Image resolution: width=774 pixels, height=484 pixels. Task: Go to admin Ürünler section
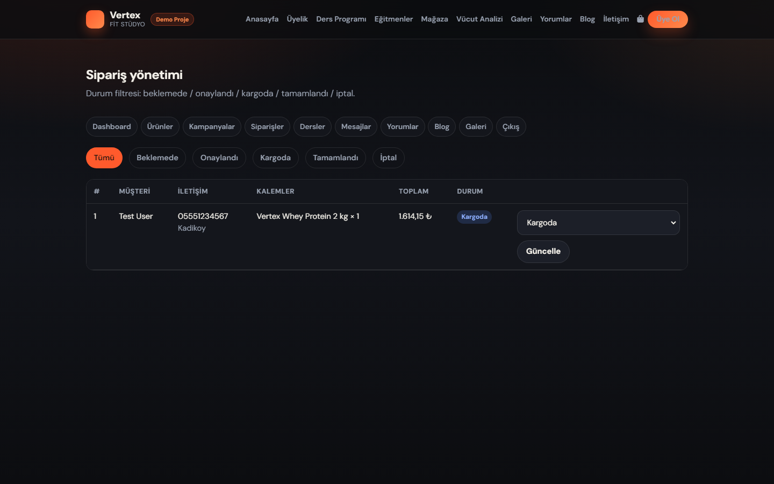[x=160, y=126]
